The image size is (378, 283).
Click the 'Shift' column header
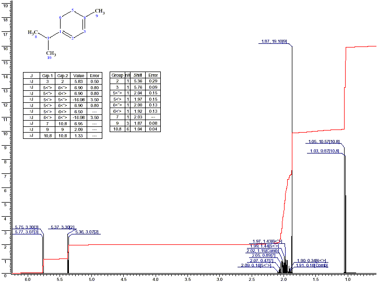click(x=138, y=75)
